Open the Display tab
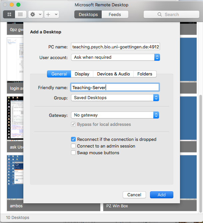 82,74
